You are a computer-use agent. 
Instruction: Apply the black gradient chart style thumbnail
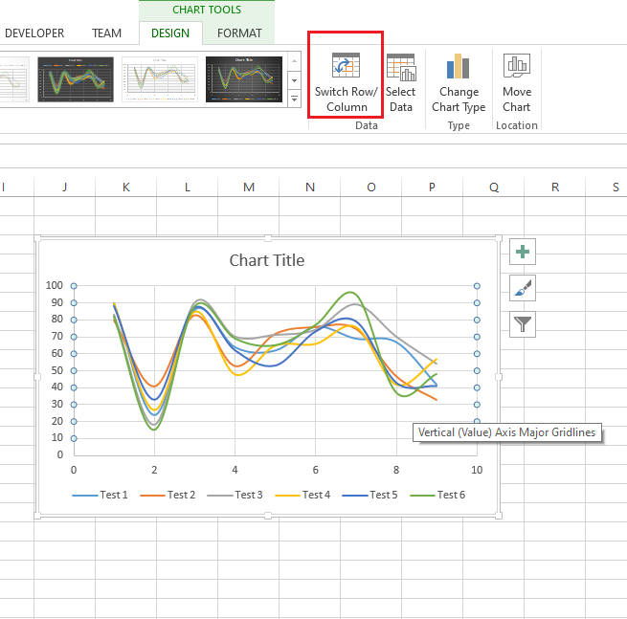[244, 79]
